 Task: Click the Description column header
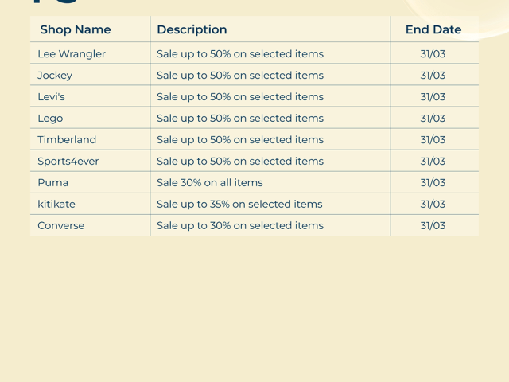[x=192, y=29]
